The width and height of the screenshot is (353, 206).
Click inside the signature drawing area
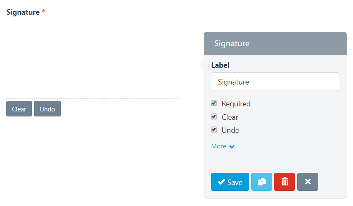(92, 59)
